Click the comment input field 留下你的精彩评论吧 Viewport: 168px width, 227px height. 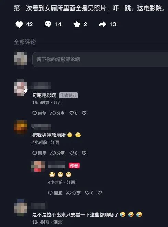click(100, 59)
